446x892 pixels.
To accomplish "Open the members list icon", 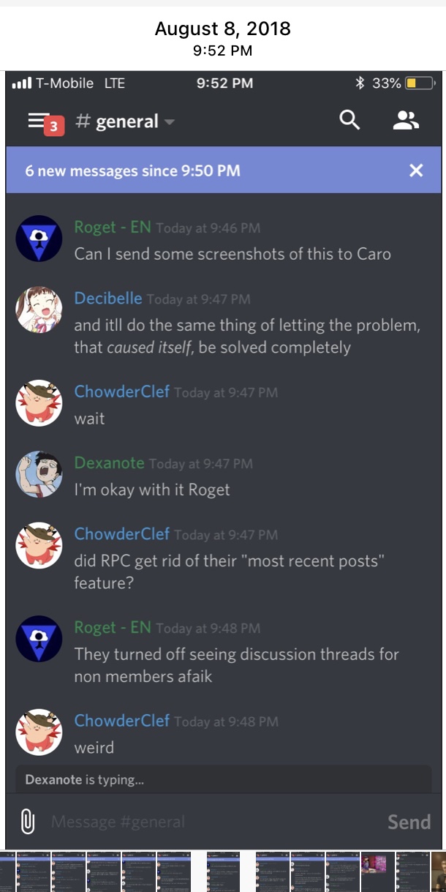I will pos(406,121).
